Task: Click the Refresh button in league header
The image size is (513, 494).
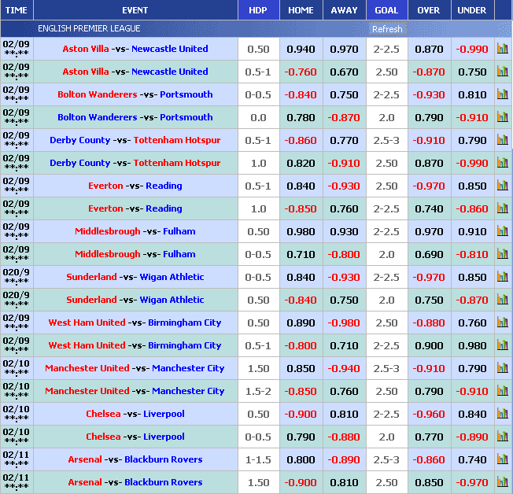Action: pyautogui.click(x=387, y=29)
